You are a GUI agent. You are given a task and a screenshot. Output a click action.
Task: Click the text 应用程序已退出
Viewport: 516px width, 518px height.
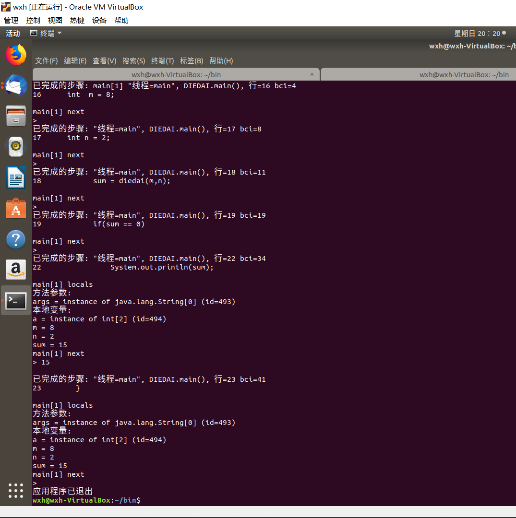pyautogui.click(x=63, y=491)
